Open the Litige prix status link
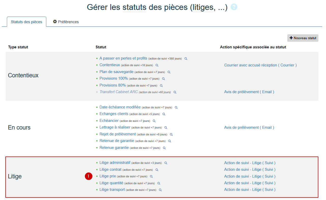The image size is (326, 200). click(x=108, y=176)
